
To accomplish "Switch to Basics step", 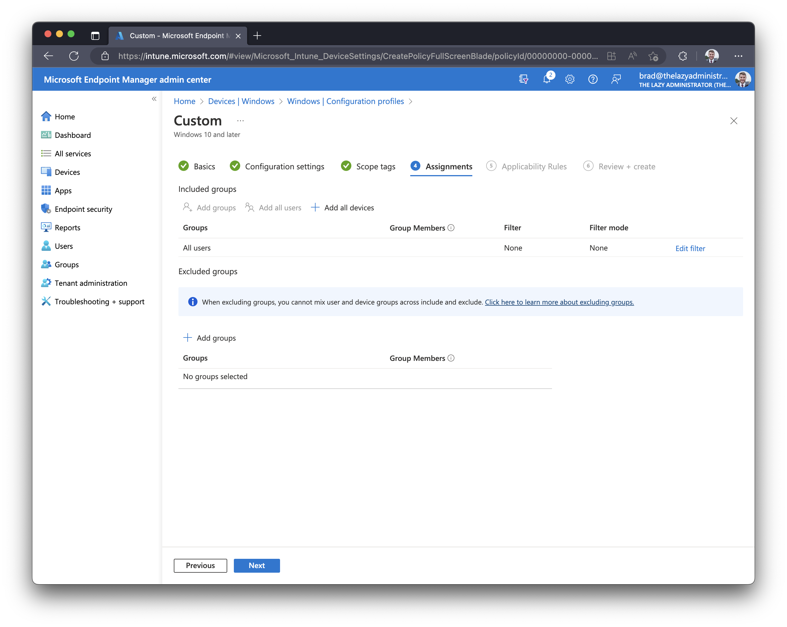I will [x=197, y=166].
